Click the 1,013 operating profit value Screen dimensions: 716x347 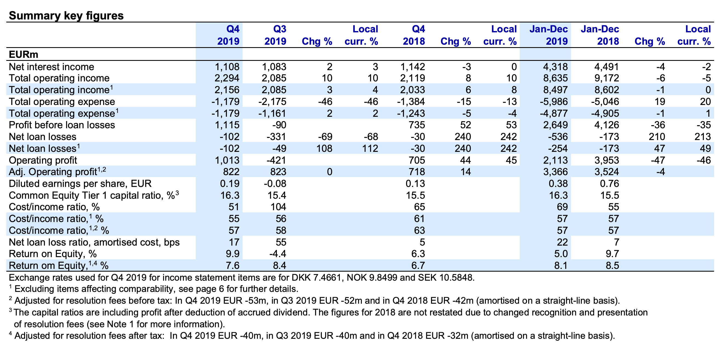point(227,160)
